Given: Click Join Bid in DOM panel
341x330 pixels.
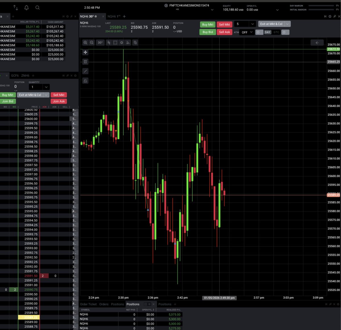Looking at the screenshot, I should point(8,101).
